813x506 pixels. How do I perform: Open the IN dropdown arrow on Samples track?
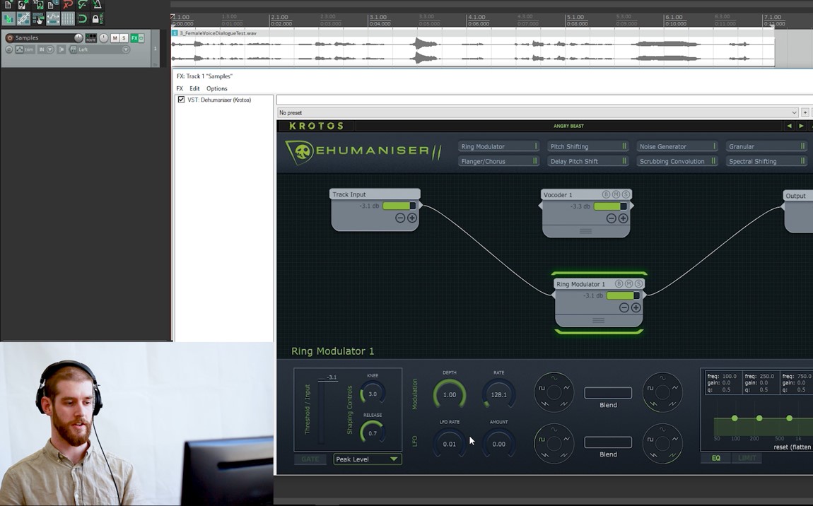[x=50, y=49]
